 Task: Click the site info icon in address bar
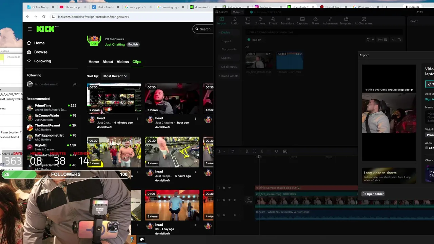tap(54, 17)
